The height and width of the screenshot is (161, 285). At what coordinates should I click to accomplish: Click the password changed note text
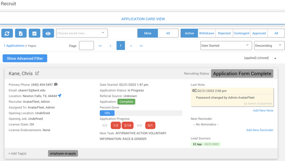coord(225,98)
